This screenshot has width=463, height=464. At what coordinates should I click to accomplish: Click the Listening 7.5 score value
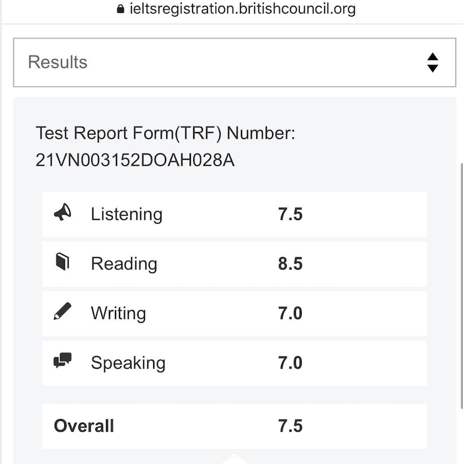290,214
